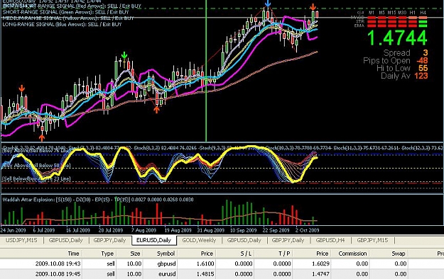Click the S / L column header
This screenshot has width=444, height=279.
pyautogui.click(x=246, y=254)
